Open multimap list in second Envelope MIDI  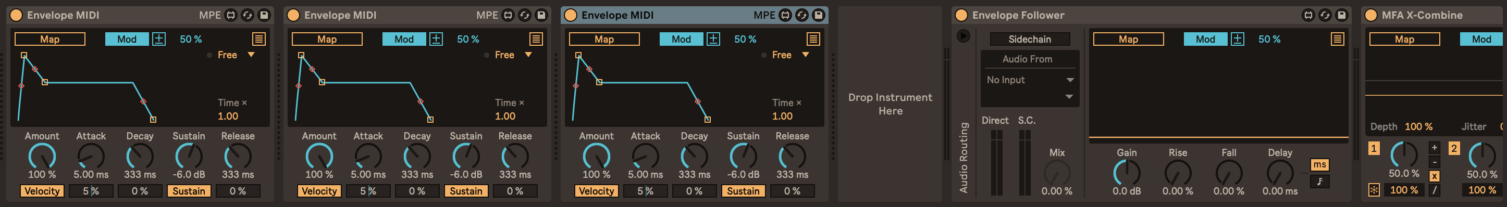coord(536,39)
